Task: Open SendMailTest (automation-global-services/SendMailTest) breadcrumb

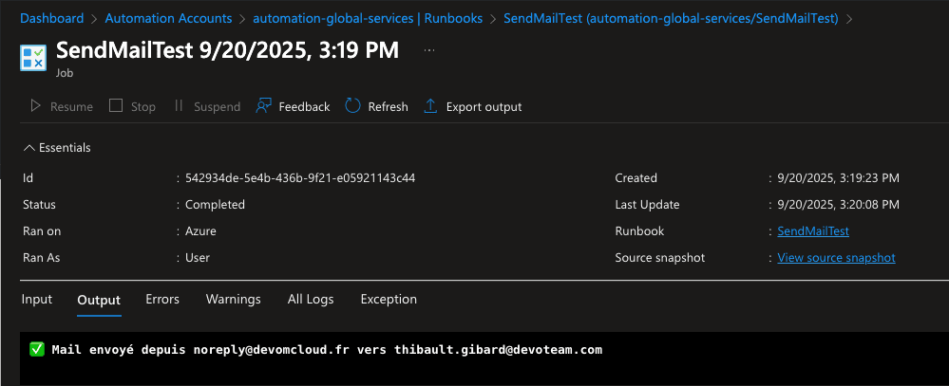Action: (672, 19)
